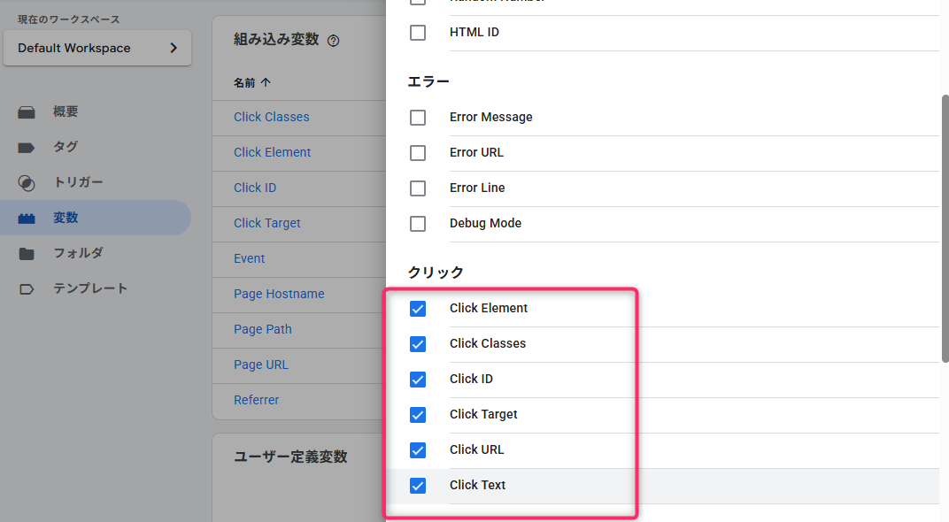Click the 変数 variables brick icon
949x522 pixels.
pos(27,219)
